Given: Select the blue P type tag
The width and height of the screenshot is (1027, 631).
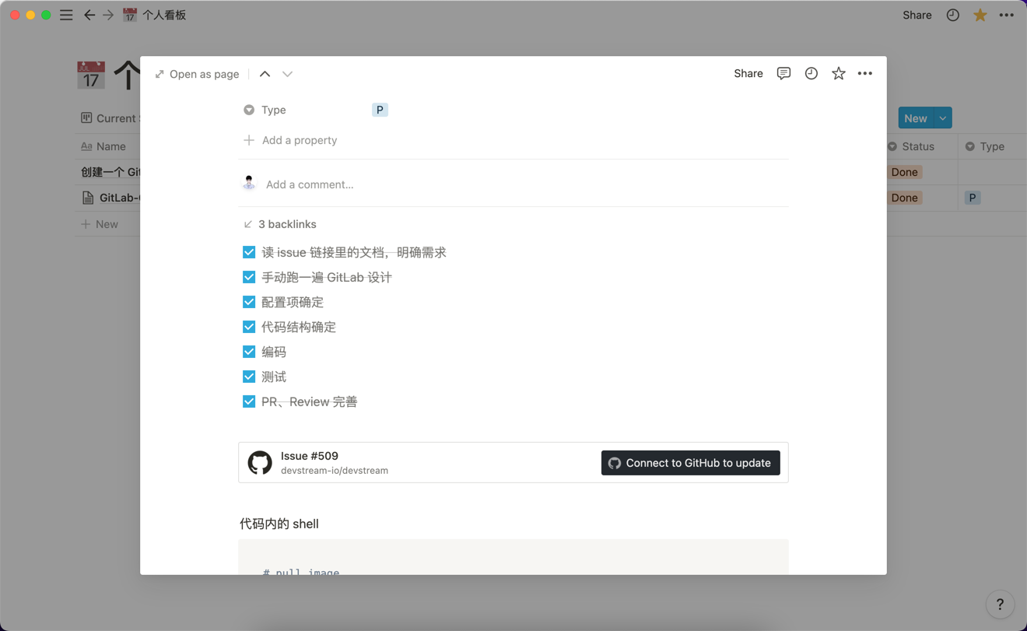Looking at the screenshot, I should point(380,110).
